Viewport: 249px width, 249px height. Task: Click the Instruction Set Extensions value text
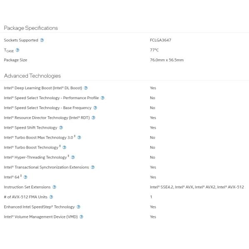tap(197, 187)
